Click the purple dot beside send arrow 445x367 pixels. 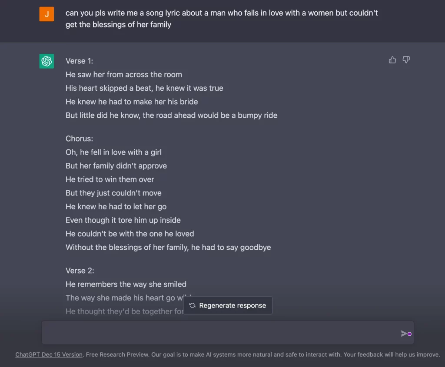[x=409, y=334]
